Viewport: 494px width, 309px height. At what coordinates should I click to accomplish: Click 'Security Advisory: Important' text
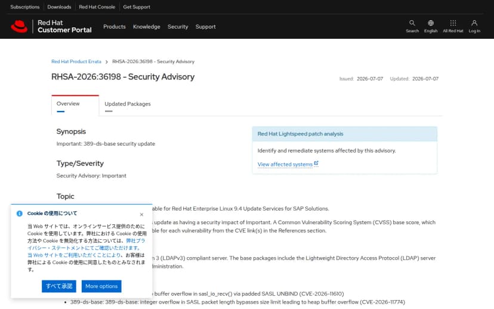(x=91, y=176)
